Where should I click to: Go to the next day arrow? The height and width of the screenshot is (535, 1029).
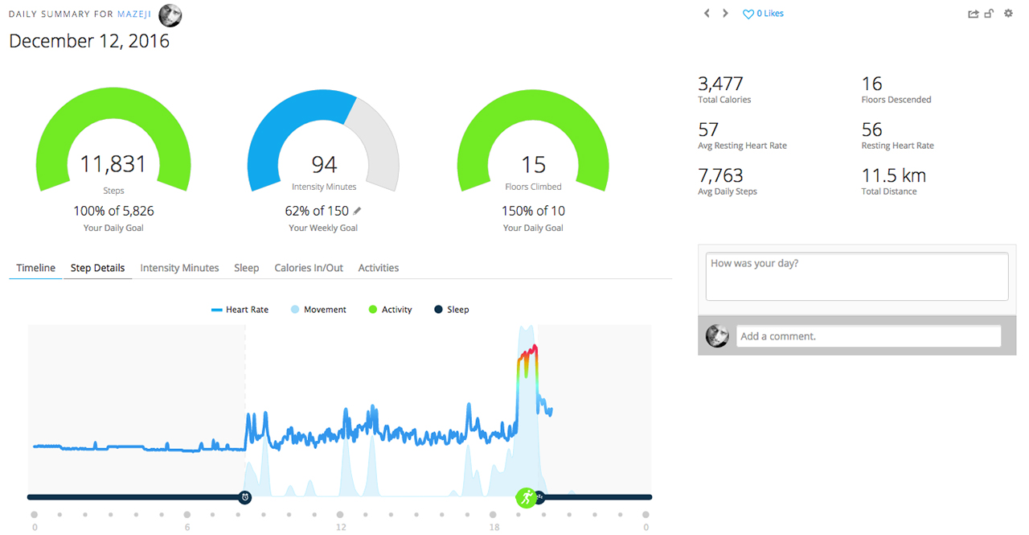click(725, 14)
